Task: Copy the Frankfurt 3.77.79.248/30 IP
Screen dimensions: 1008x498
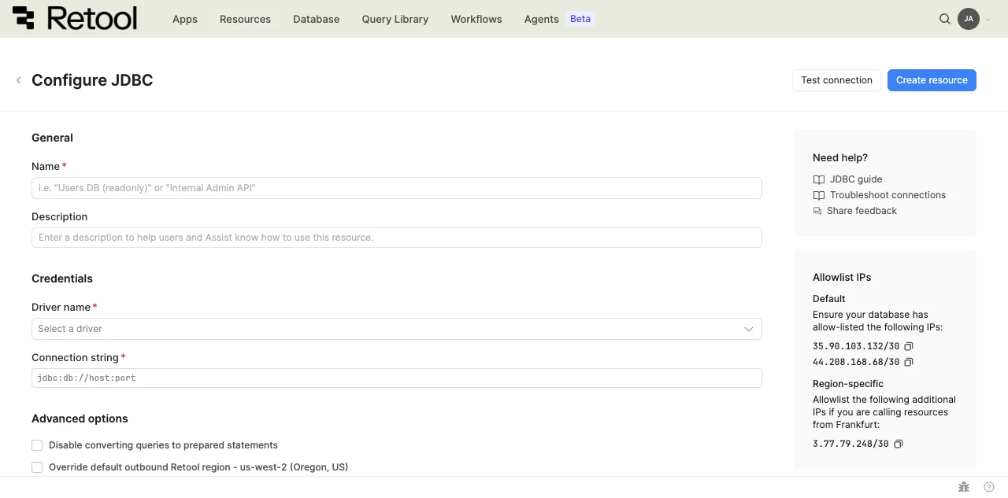Action: (898, 444)
